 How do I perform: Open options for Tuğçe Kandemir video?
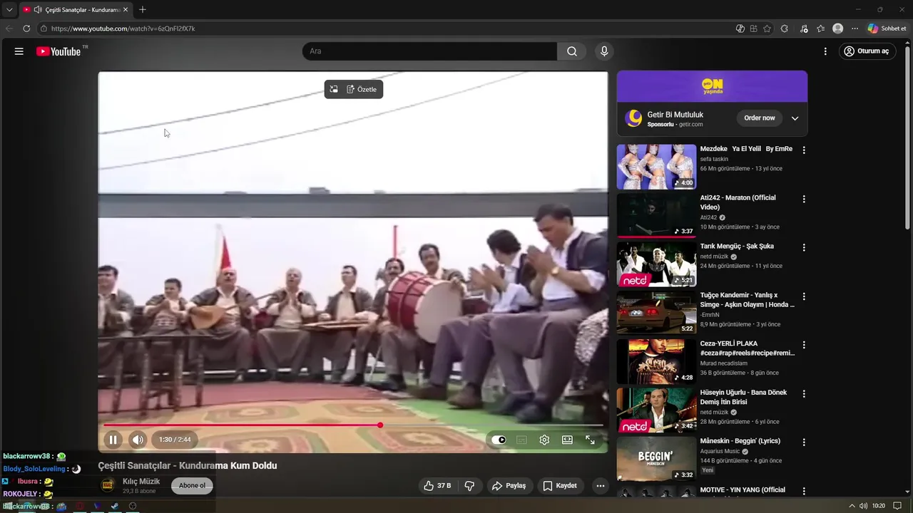click(804, 296)
